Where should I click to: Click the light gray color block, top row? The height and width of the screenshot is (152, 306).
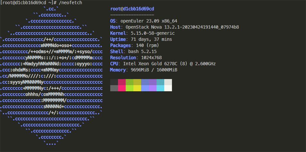(x=168, y=82)
